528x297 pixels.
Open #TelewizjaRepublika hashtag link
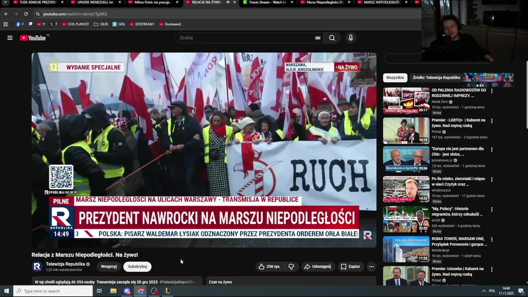click(x=177, y=282)
